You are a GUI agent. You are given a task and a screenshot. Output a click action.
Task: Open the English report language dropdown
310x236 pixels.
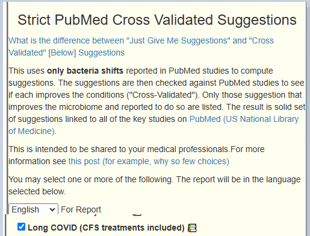(x=33, y=209)
